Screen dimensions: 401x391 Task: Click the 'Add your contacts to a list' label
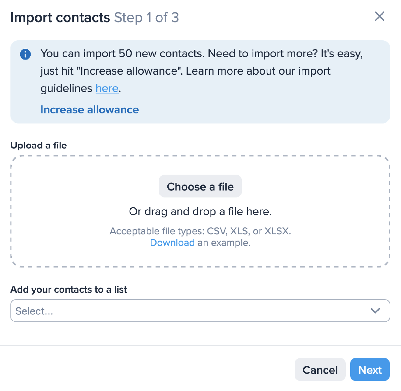tap(68, 289)
